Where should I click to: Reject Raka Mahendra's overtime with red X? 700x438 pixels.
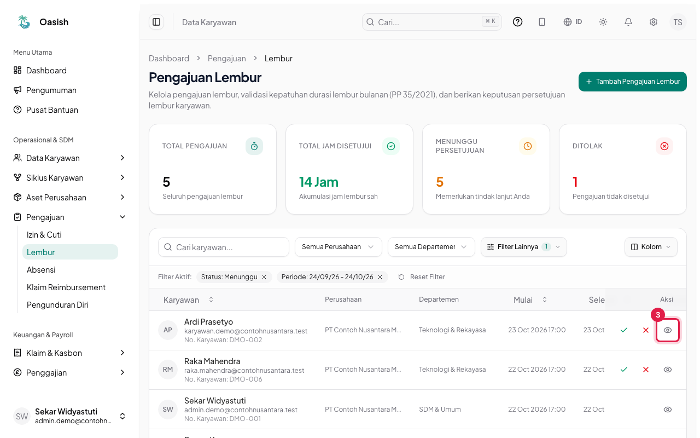pyautogui.click(x=646, y=370)
